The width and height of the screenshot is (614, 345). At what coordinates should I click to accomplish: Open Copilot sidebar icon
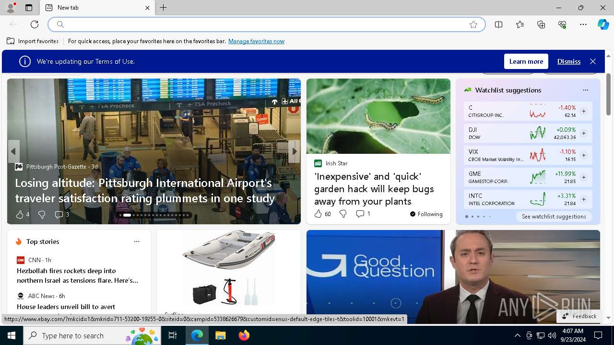pos(603,24)
